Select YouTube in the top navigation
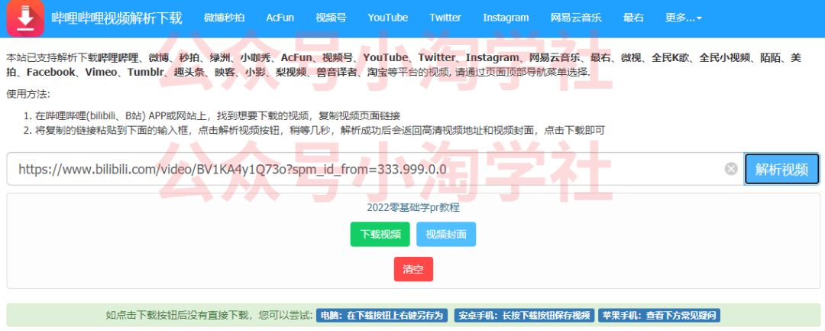 coord(388,18)
